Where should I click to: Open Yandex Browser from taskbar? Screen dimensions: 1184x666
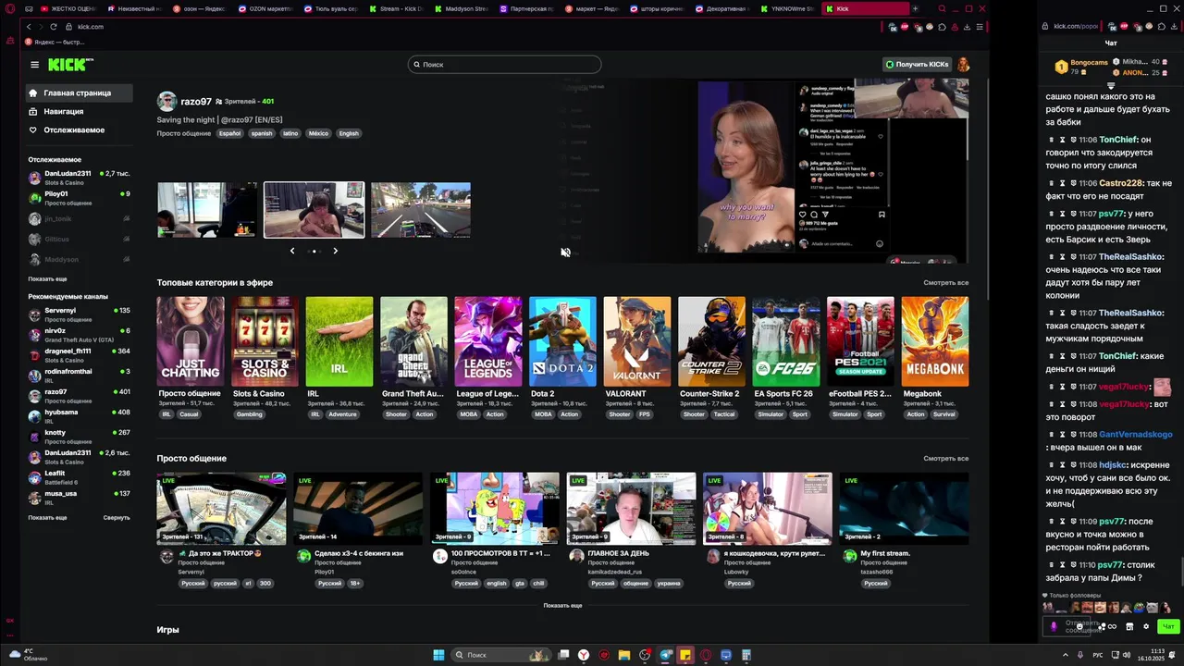click(584, 655)
